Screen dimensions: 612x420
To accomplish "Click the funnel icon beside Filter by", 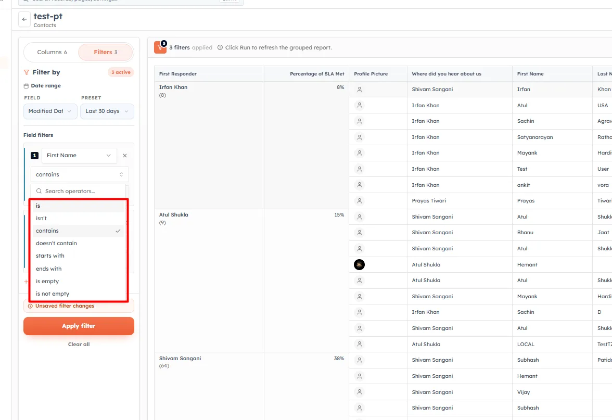I will 26,72.
